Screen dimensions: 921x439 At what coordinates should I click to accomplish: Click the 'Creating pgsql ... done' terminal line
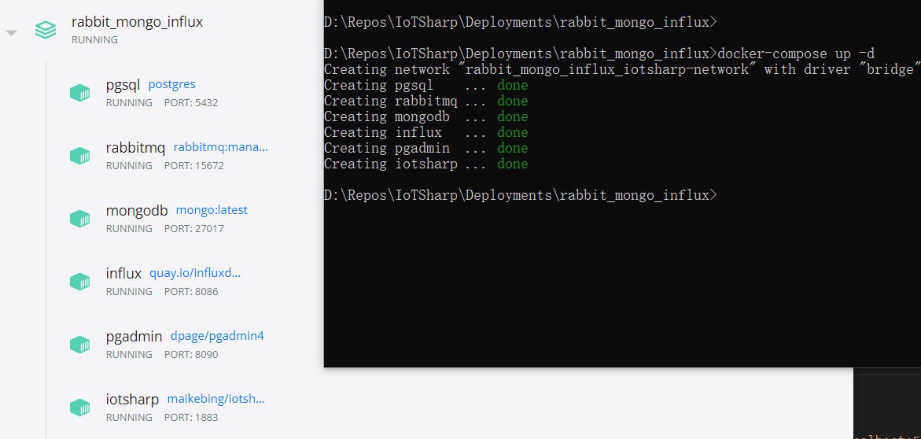(x=426, y=85)
